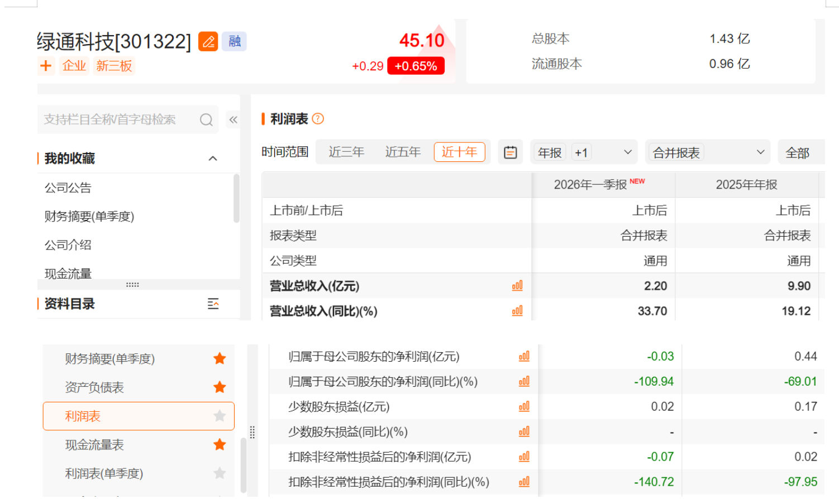The height and width of the screenshot is (499, 839).
Task: Click revenue value 9.90
Action: coord(799,286)
